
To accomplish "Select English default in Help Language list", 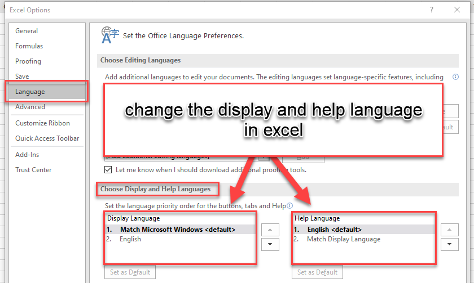I will click(x=364, y=230).
